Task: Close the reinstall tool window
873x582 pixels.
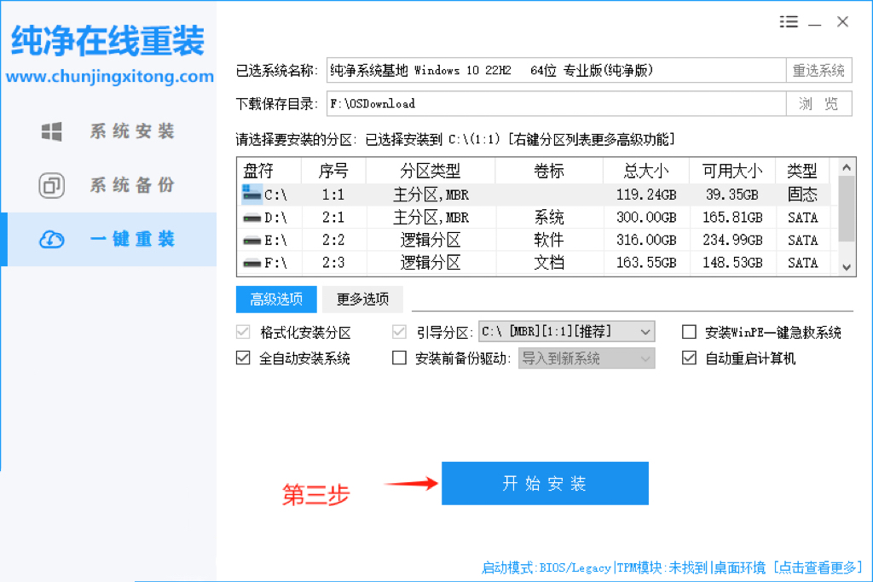Action: [842, 21]
